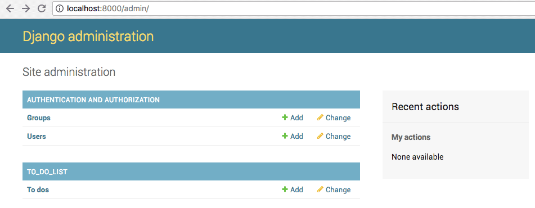Open the To dos model link
The width and height of the screenshot is (535, 208).
click(x=38, y=189)
